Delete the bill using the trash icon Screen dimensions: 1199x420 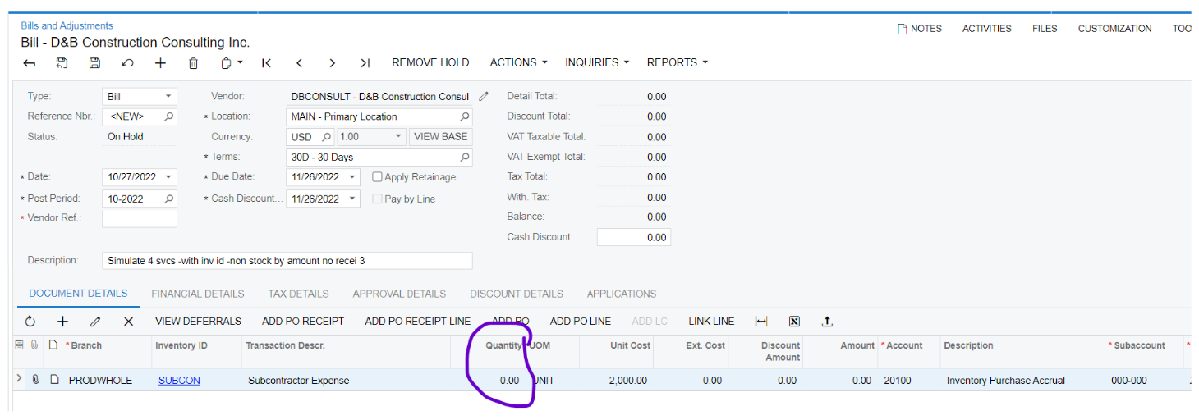[x=193, y=63]
